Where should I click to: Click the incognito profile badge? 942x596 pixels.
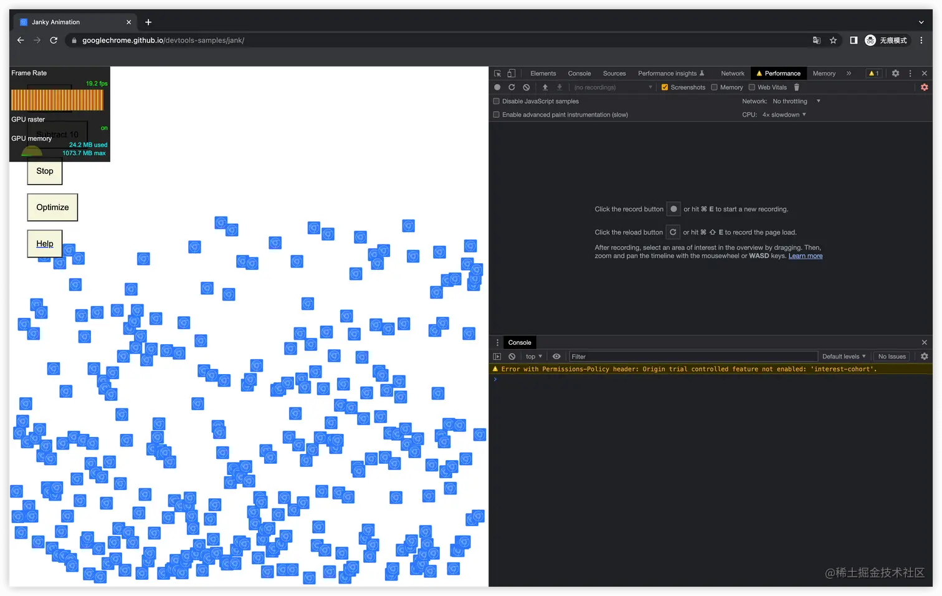tap(887, 40)
